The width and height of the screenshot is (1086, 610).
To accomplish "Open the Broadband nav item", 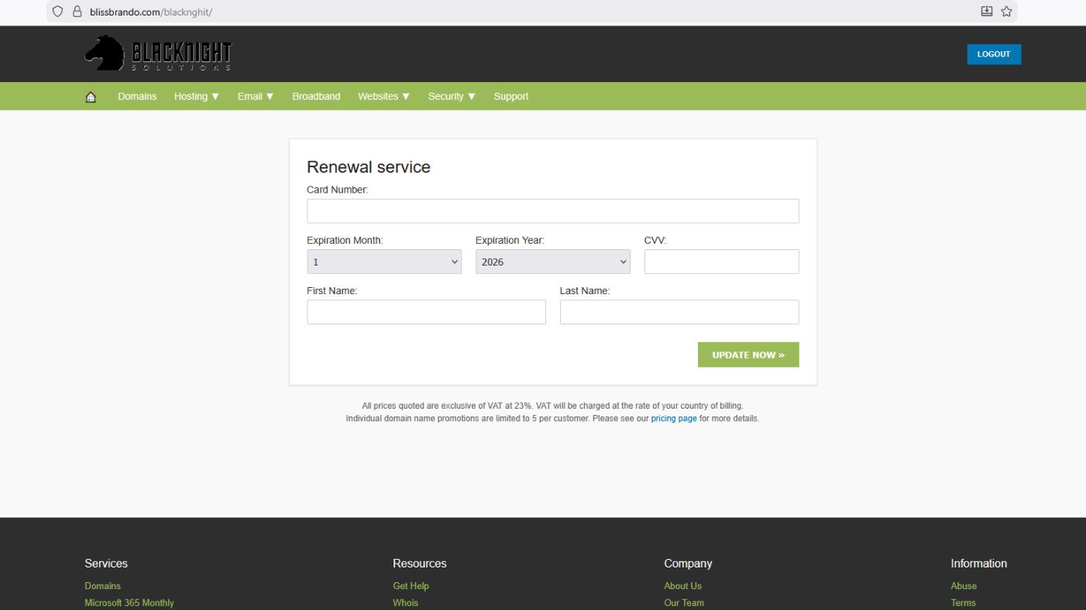I will click(x=316, y=97).
